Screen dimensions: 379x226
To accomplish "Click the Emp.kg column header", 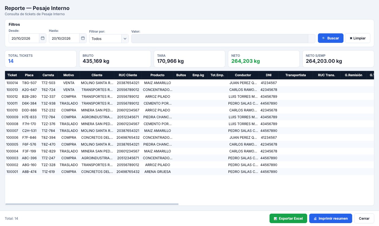I will point(198,75).
